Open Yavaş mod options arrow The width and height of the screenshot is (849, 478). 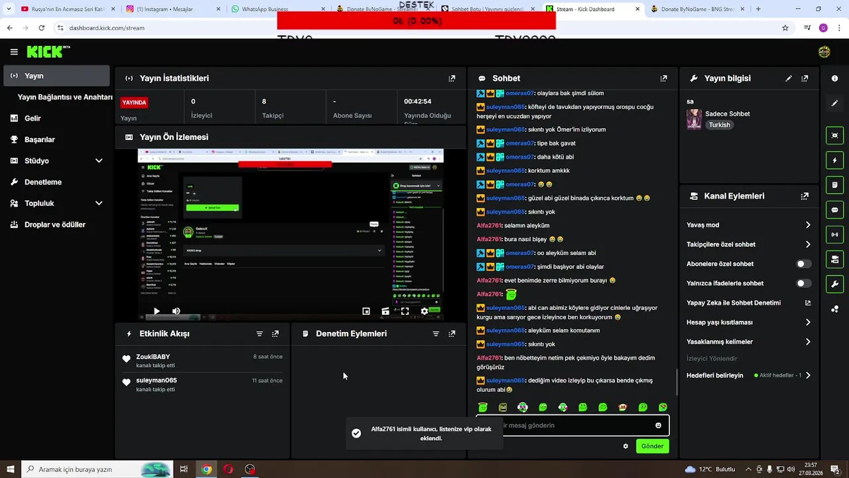[808, 225]
